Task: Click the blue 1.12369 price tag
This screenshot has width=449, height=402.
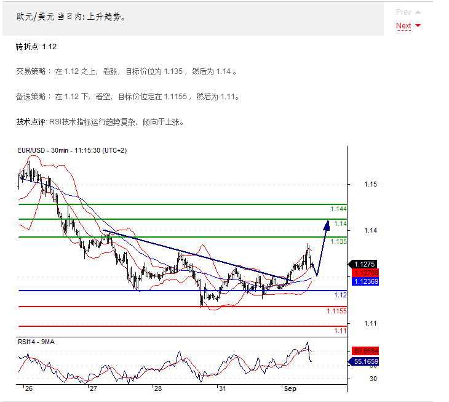Action: (365, 281)
